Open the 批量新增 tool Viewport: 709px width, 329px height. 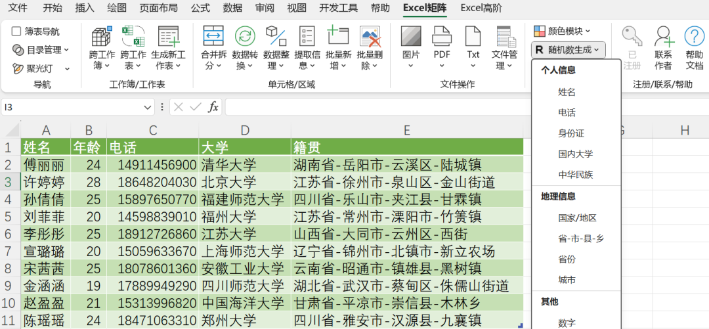pos(338,48)
